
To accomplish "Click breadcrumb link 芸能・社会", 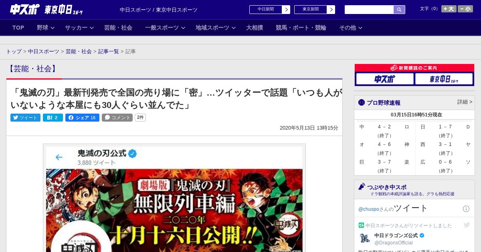I will point(79,52).
